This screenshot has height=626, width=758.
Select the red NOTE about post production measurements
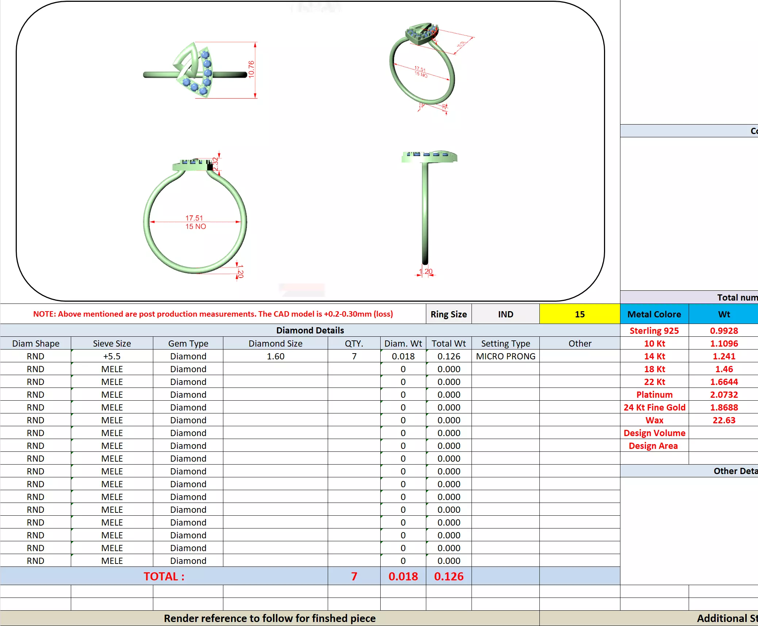point(213,314)
